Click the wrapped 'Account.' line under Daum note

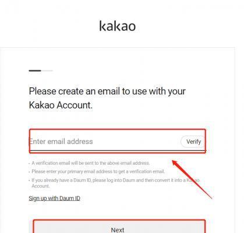click(41, 186)
